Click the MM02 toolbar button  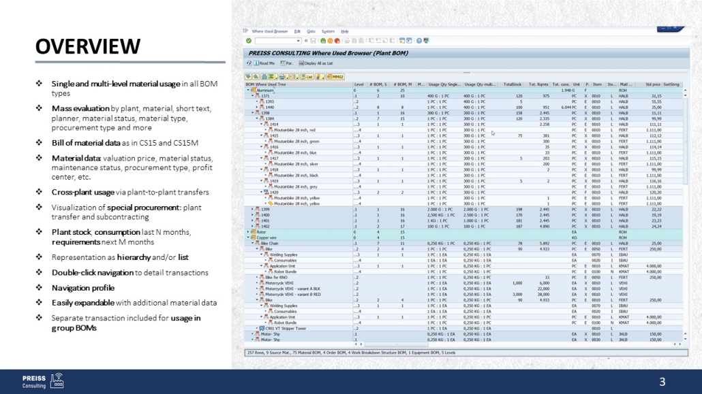coord(337,77)
